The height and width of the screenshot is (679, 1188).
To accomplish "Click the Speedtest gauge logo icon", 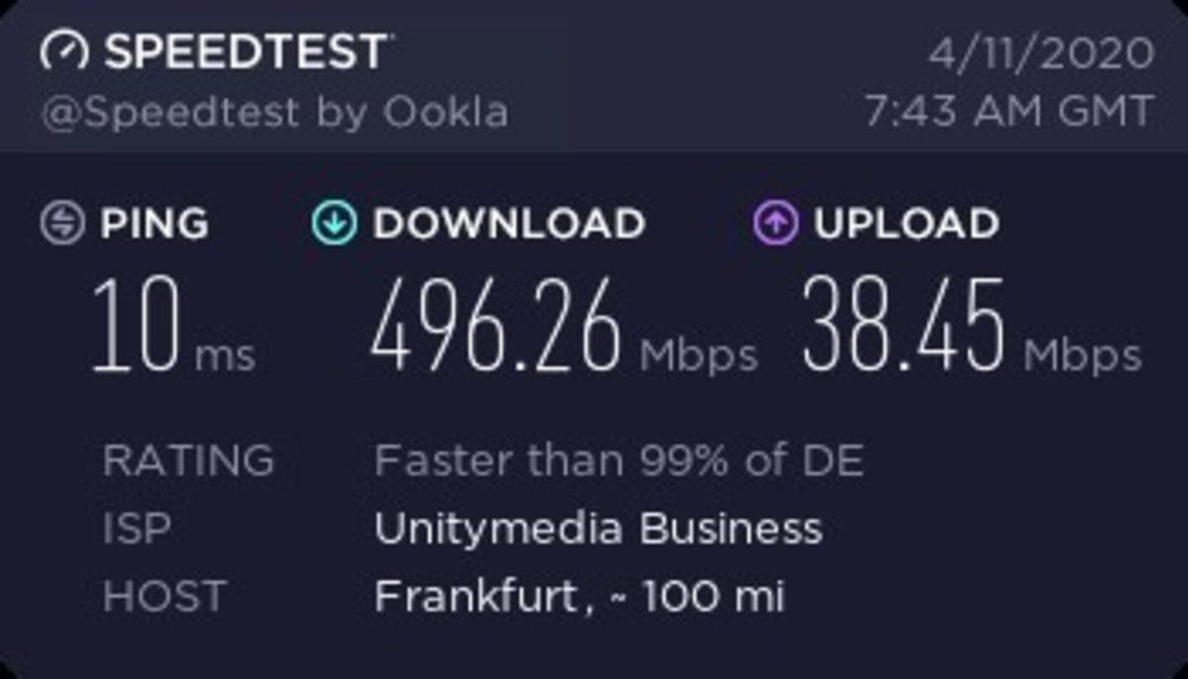I will [64, 51].
